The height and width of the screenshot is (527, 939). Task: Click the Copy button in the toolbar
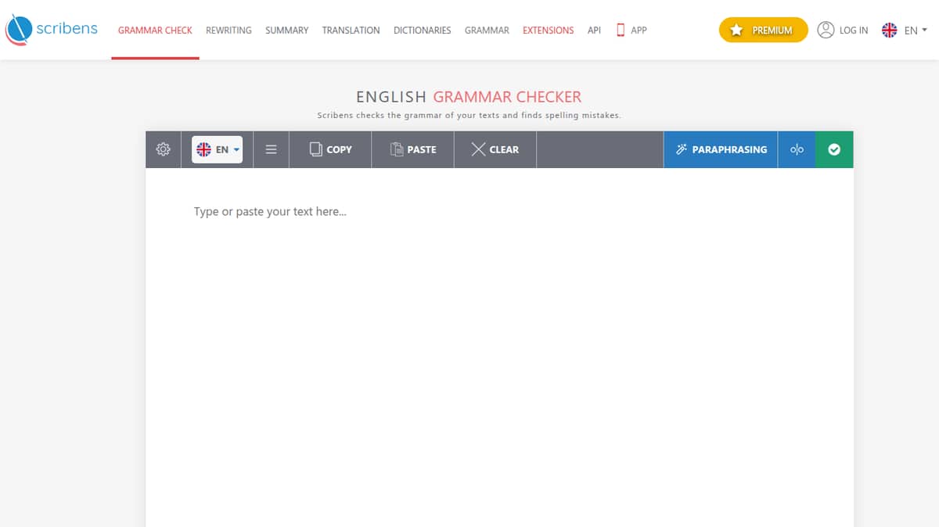pyautogui.click(x=330, y=149)
